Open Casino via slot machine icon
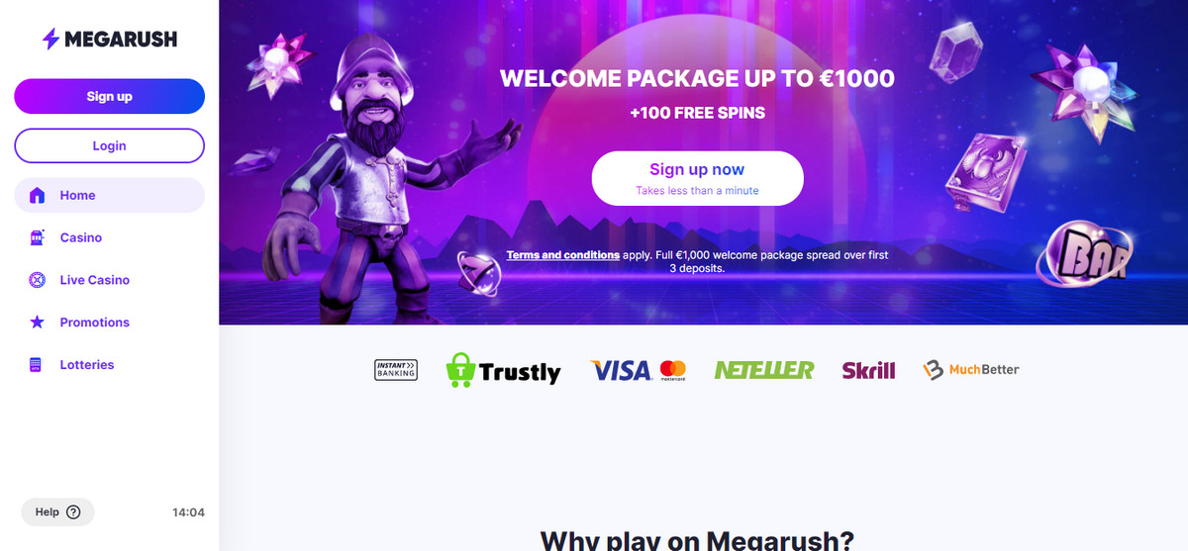The width and height of the screenshot is (1188, 551). [x=38, y=237]
